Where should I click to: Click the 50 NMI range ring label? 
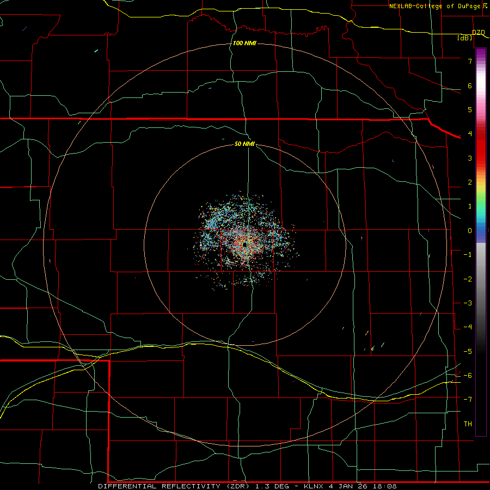[244, 144]
